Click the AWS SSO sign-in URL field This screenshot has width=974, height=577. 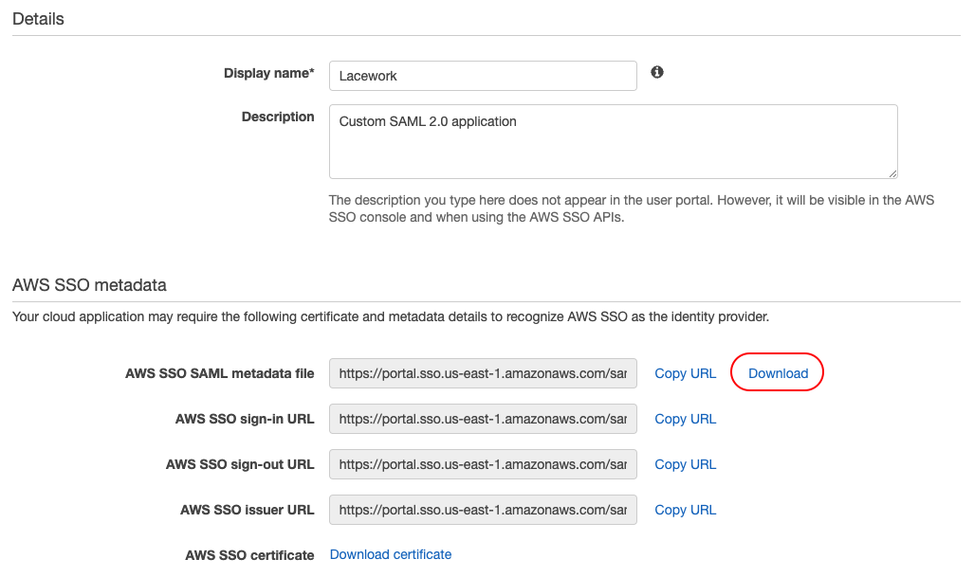pos(482,419)
